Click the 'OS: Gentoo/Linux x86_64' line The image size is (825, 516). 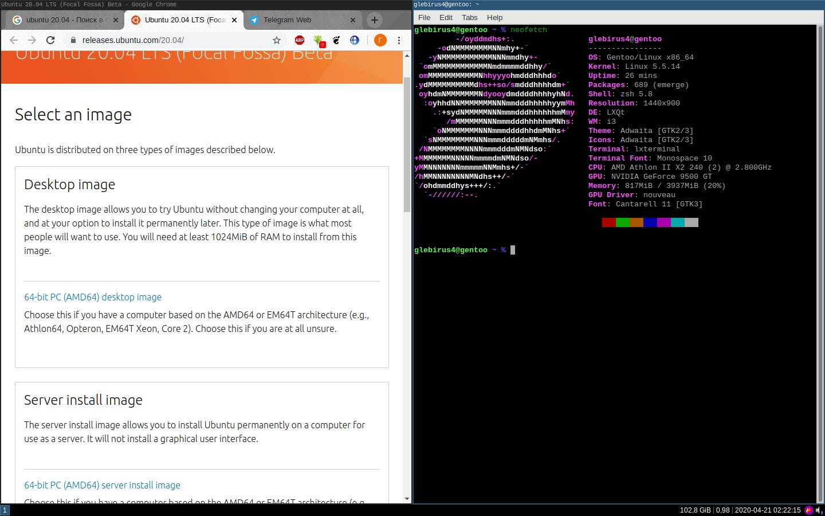641,57
